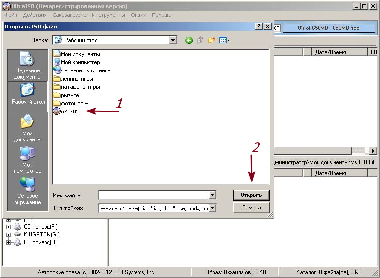Click the Каталог: 0 файла(ов) status entry
The image size is (380, 278).
pyautogui.click(x=329, y=272)
